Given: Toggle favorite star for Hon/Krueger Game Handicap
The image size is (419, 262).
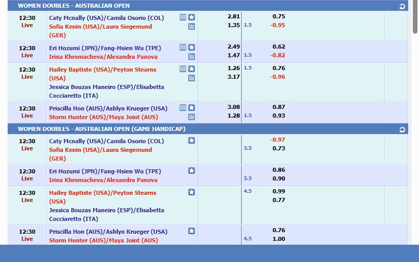Looking at the screenshot, I should 191,231.
